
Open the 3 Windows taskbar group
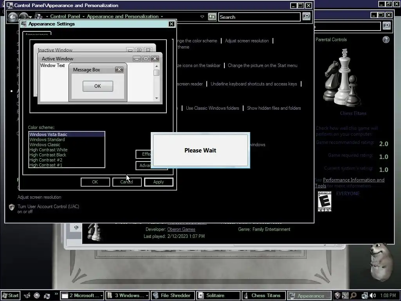[x=127, y=296]
